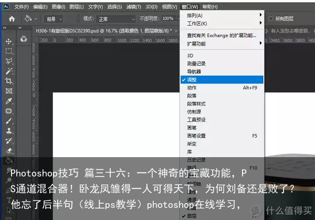Select the Brush tool
315x220 pixels.
pos(9,121)
